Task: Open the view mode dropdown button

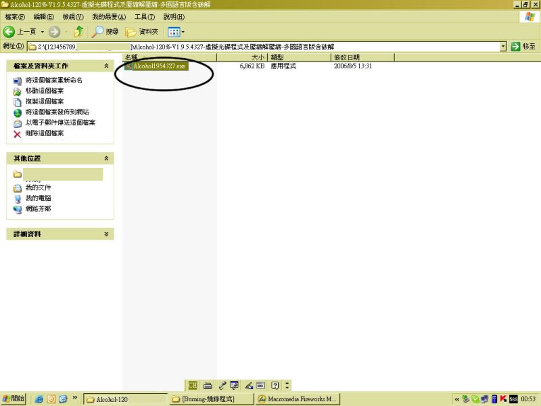Action: [176, 32]
